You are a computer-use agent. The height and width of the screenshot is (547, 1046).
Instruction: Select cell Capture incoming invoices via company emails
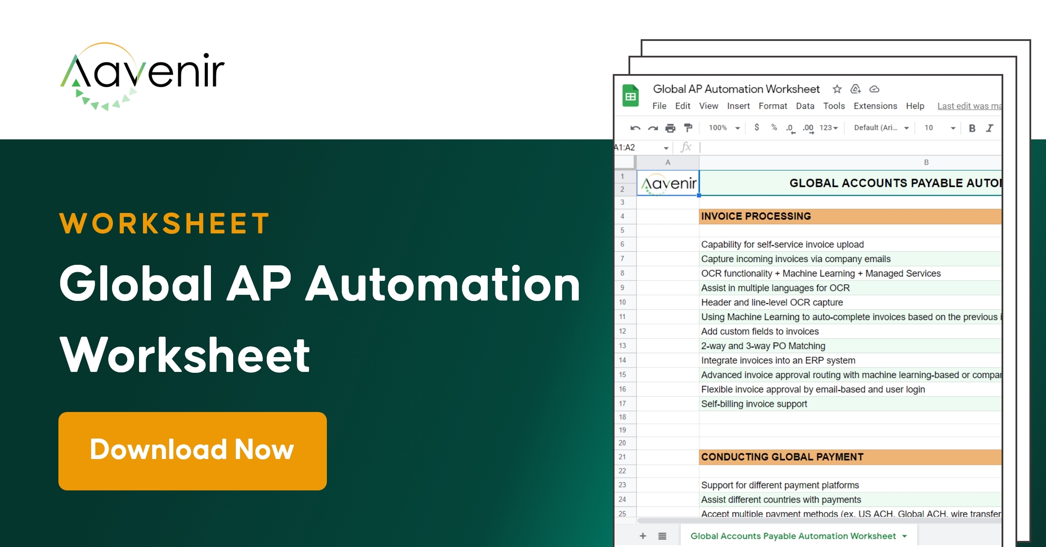point(850,259)
